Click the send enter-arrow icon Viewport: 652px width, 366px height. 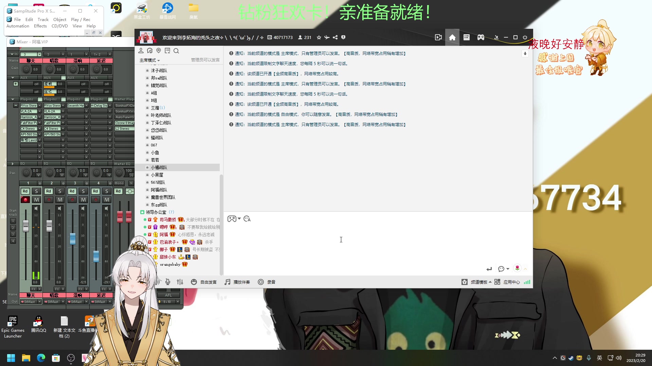tap(489, 269)
